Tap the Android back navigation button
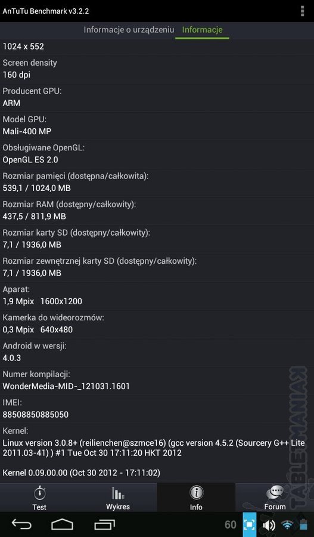 [x=21, y=524]
